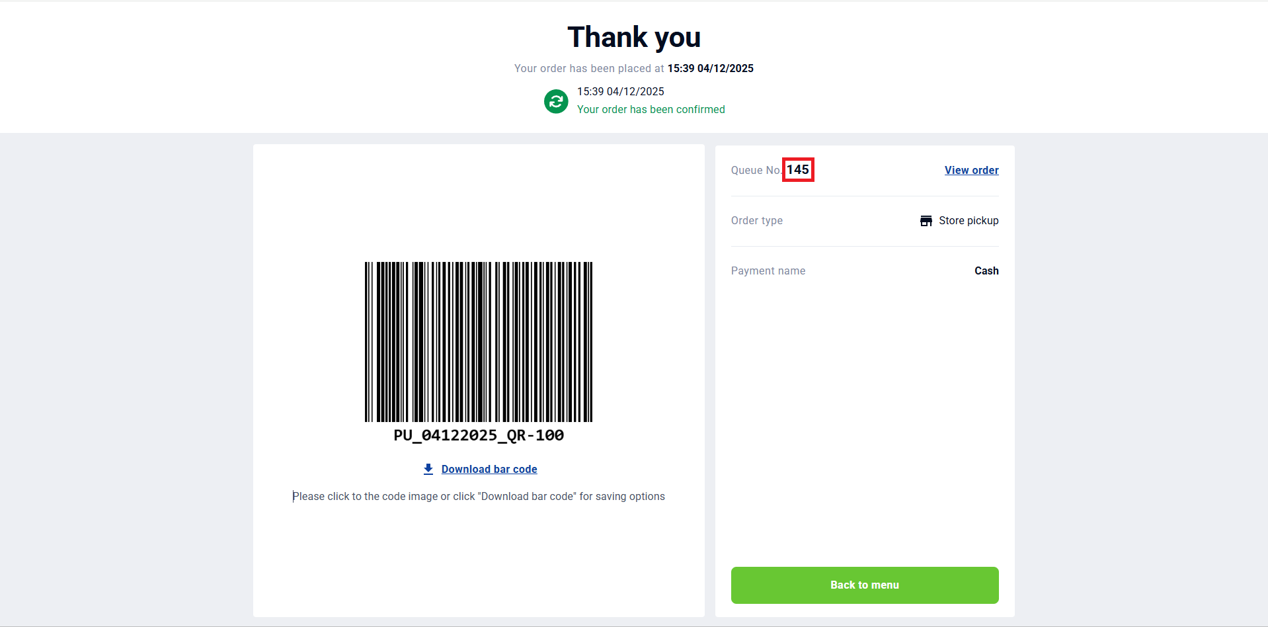This screenshot has width=1268, height=627.
Task: Click the barcode image to save it
Action: 479,342
